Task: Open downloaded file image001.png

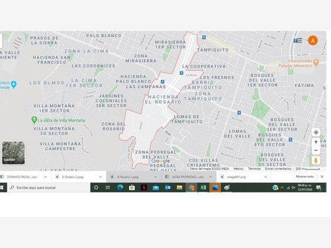Action: (236, 177)
